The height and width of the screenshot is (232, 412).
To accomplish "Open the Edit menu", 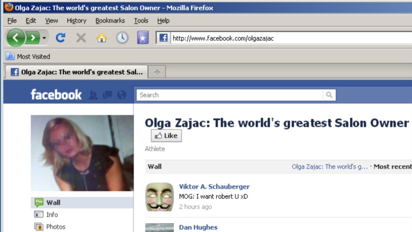I will (x=31, y=21).
